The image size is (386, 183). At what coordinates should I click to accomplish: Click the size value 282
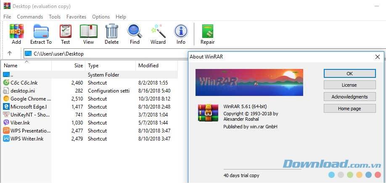[79, 90]
